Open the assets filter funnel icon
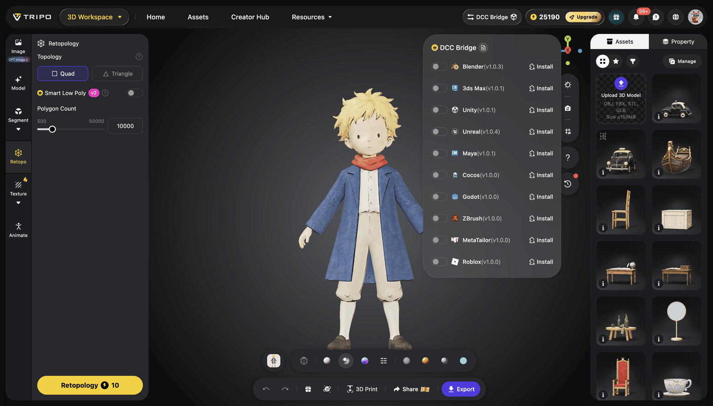This screenshot has width=713, height=406. (x=633, y=62)
